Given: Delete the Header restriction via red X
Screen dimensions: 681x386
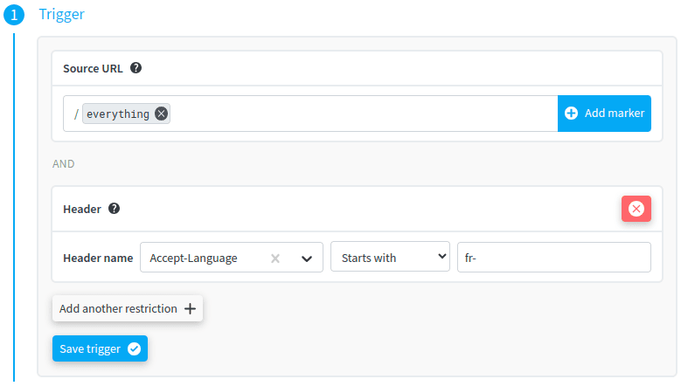Looking at the screenshot, I should (636, 209).
